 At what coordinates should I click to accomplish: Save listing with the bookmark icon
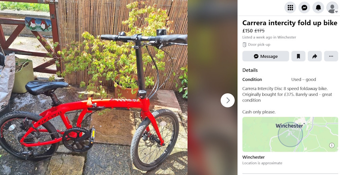pyautogui.click(x=299, y=56)
